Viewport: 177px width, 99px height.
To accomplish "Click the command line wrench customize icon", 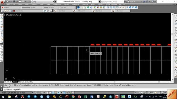I will point(1,89).
